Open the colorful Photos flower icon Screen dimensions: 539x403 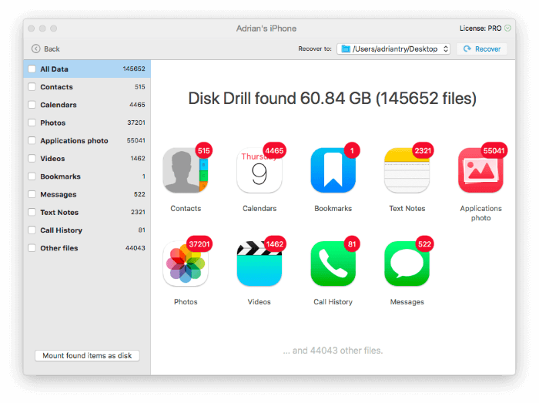tap(186, 264)
